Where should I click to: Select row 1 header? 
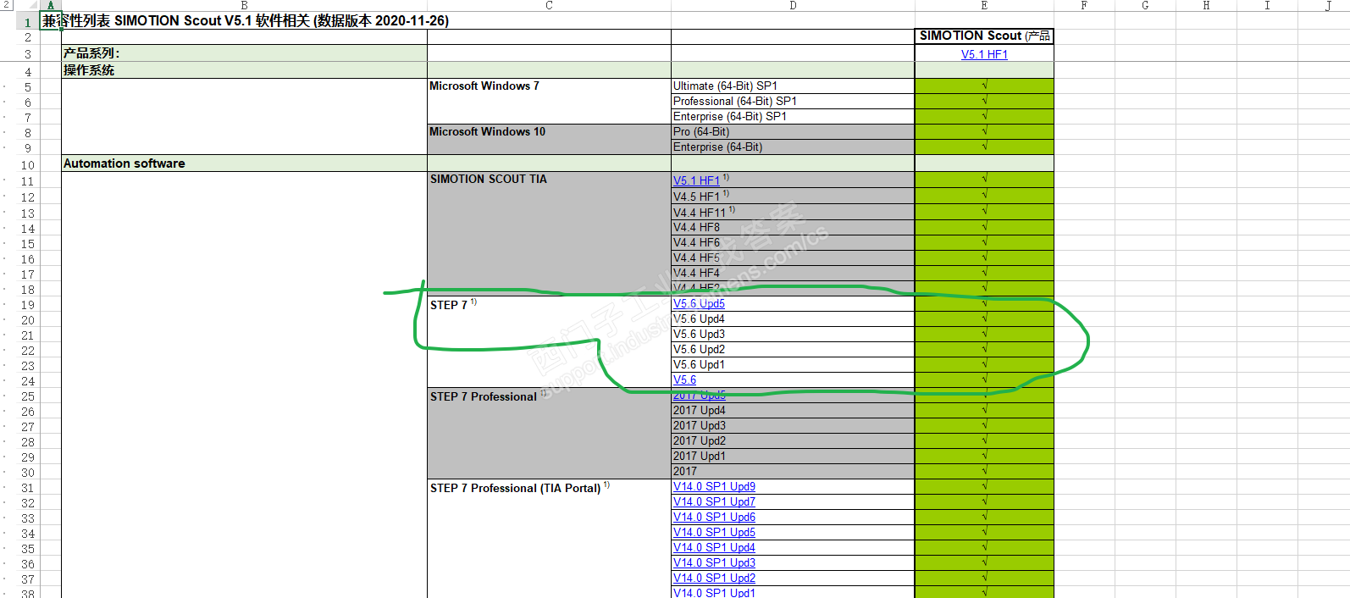coord(28,22)
